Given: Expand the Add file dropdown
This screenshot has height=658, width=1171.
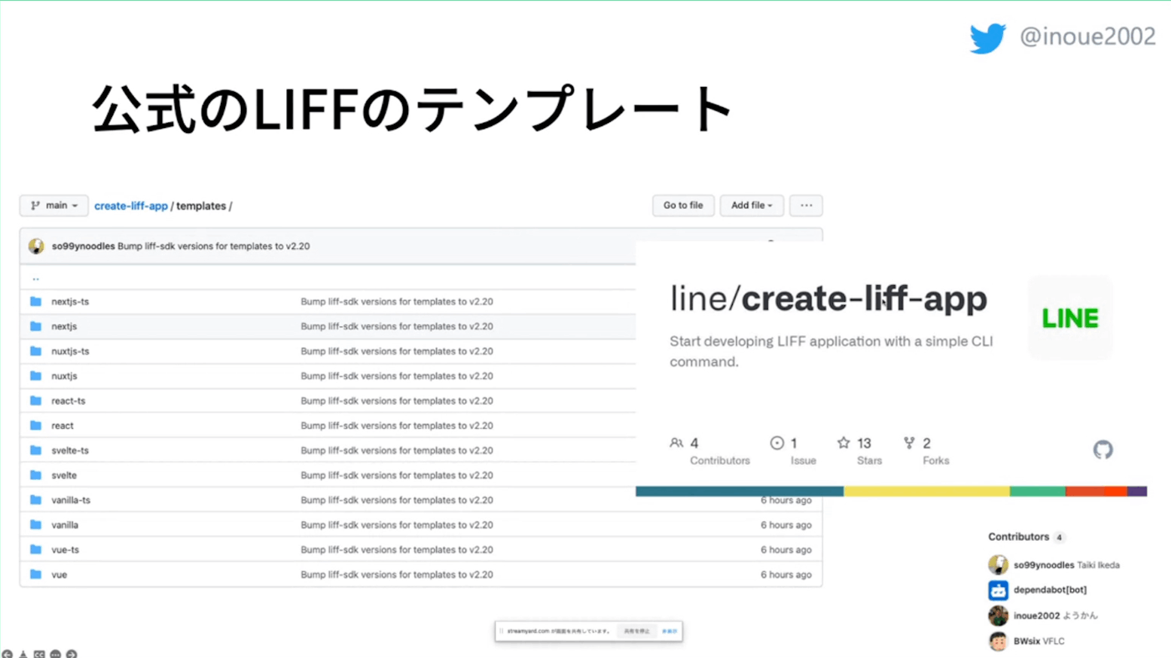Looking at the screenshot, I should (752, 206).
